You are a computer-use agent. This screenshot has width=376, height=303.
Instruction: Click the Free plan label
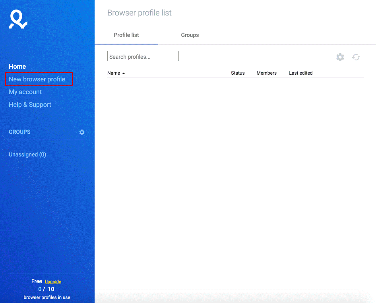[37, 281]
